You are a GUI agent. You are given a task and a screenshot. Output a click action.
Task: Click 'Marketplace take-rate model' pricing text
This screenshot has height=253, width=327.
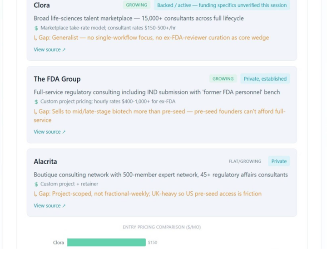click(108, 28)
